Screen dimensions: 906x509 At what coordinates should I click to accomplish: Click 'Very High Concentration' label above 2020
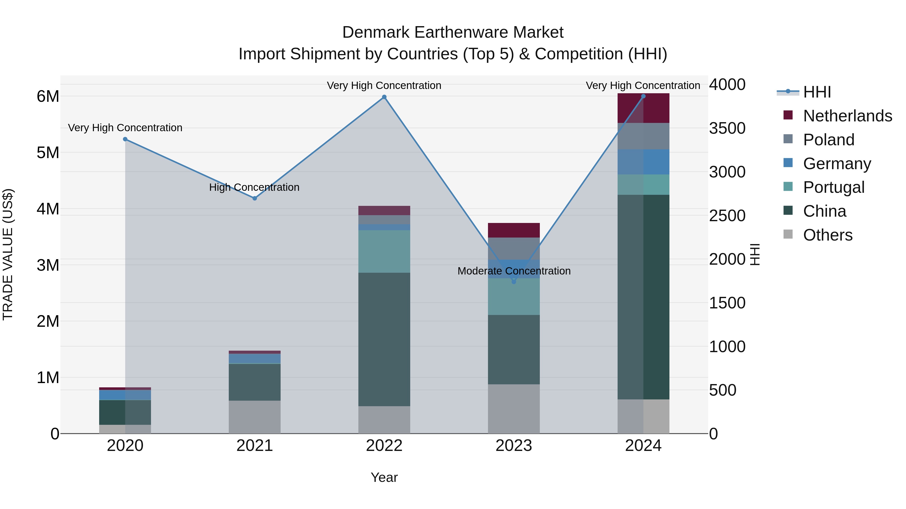[x=125, y=128]
